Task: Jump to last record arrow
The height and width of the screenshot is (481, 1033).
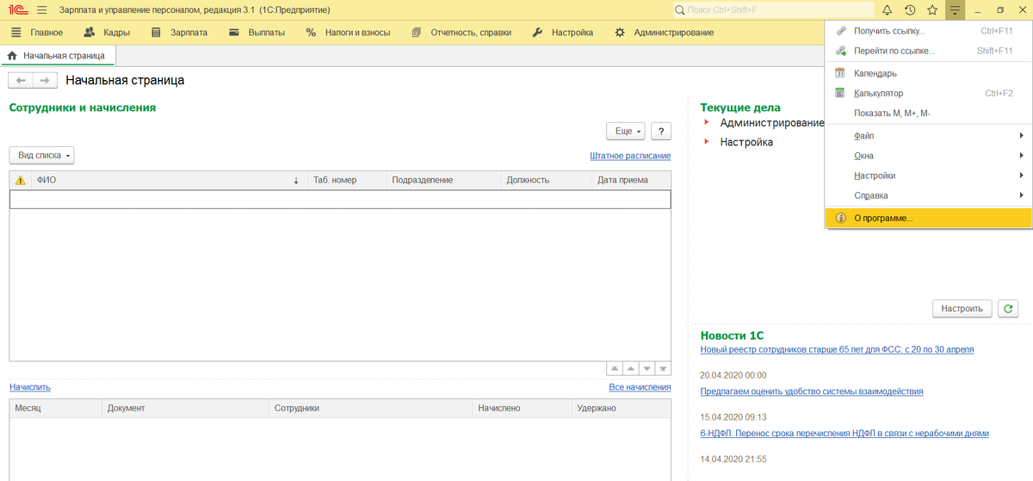Action: coord(664,367)
